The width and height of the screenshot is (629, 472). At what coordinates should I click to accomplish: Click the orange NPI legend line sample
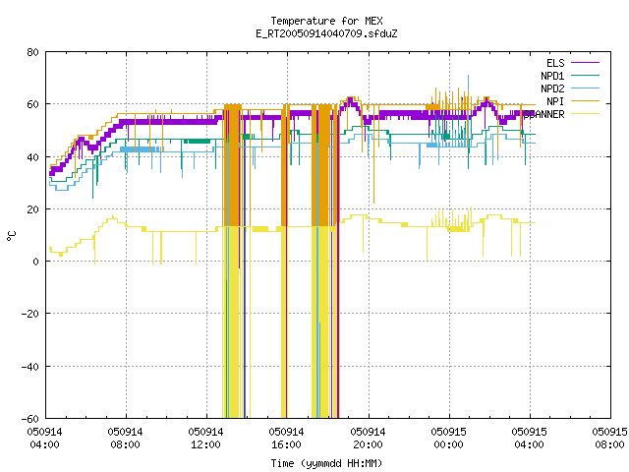click(585, 100)
